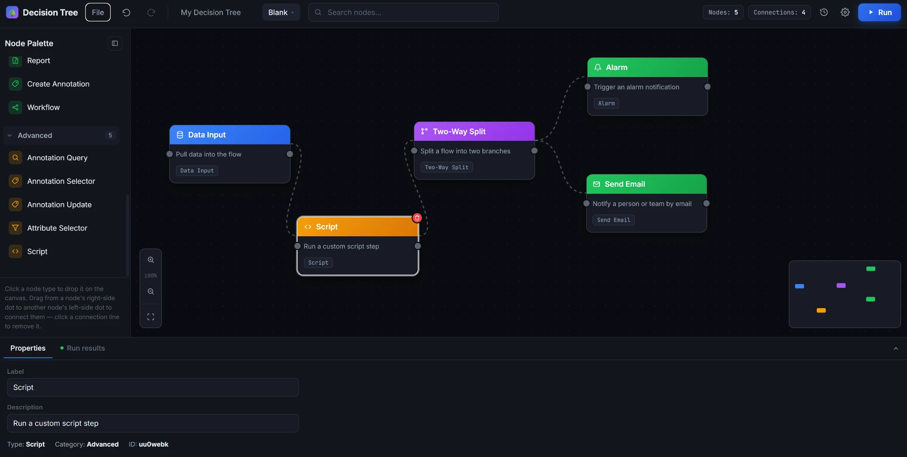Image resolution: width=907 pixels, height=457 pixels.
Task: Add Script node from palette
Action: pyautogui.click(x=61, y=251)
